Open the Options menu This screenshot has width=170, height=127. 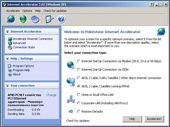click(x=27, y=11)
